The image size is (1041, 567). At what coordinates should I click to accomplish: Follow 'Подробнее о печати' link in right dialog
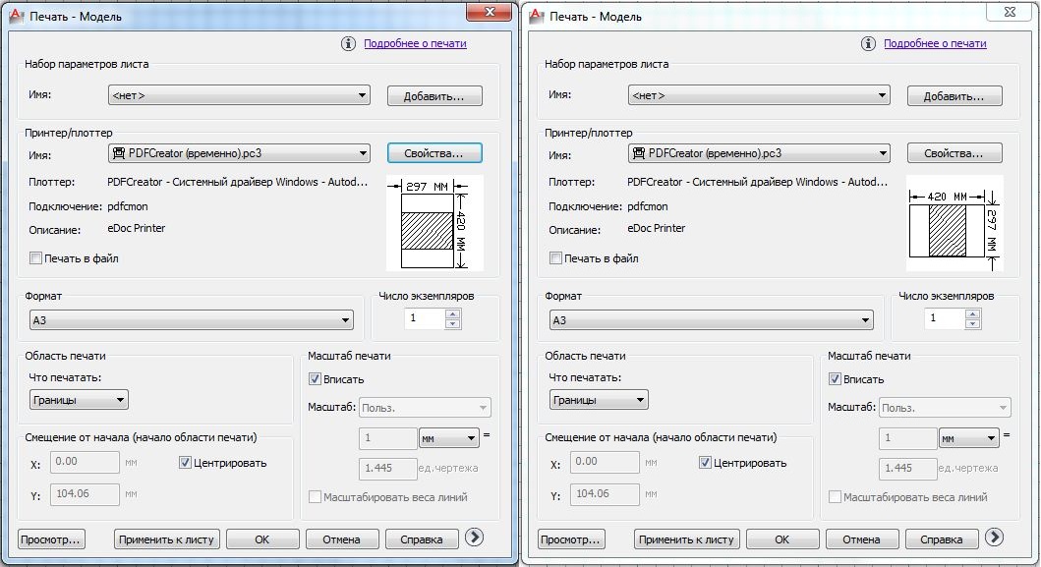935,43
